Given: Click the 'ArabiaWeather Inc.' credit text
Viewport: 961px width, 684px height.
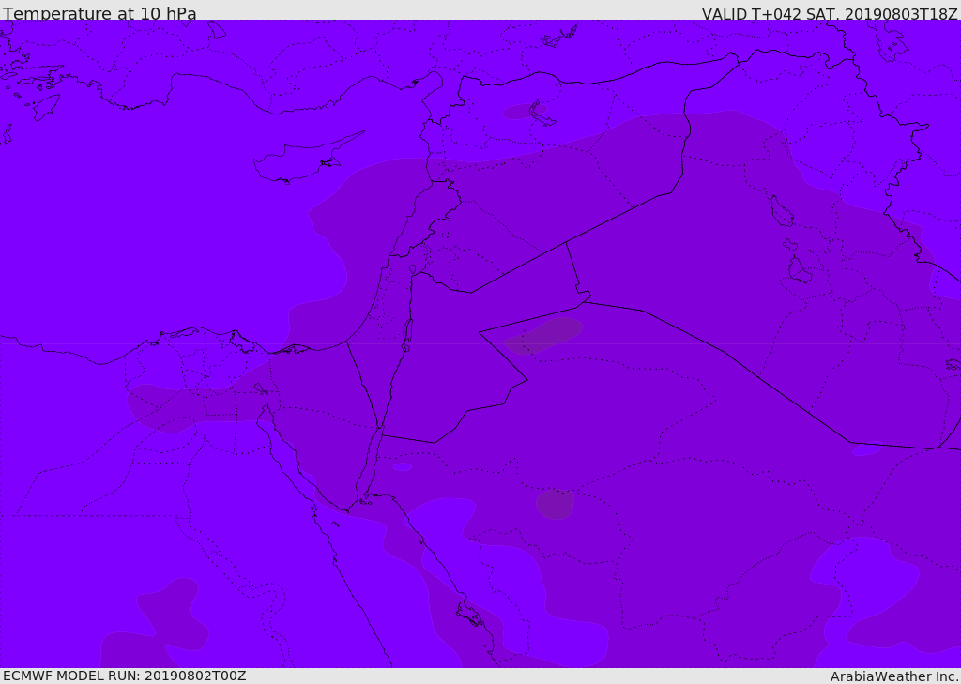Looking at the screenshot, I should pyautogui.click(x=893, y=676).
